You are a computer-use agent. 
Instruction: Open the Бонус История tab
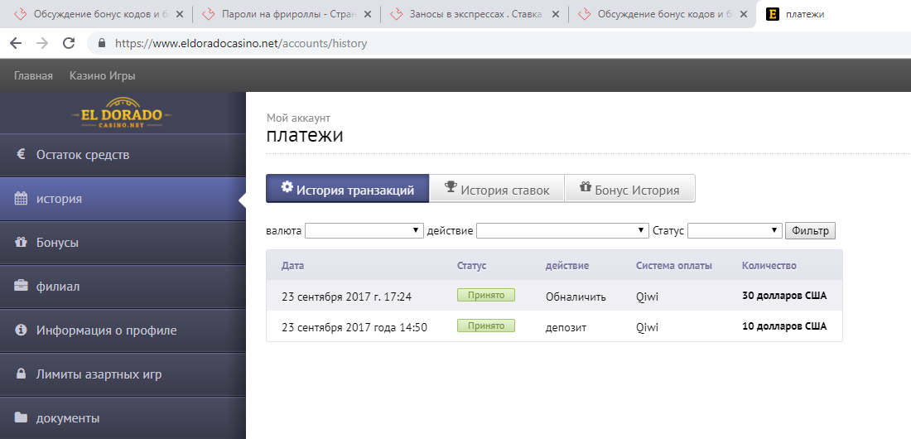[x=629, y=189]
